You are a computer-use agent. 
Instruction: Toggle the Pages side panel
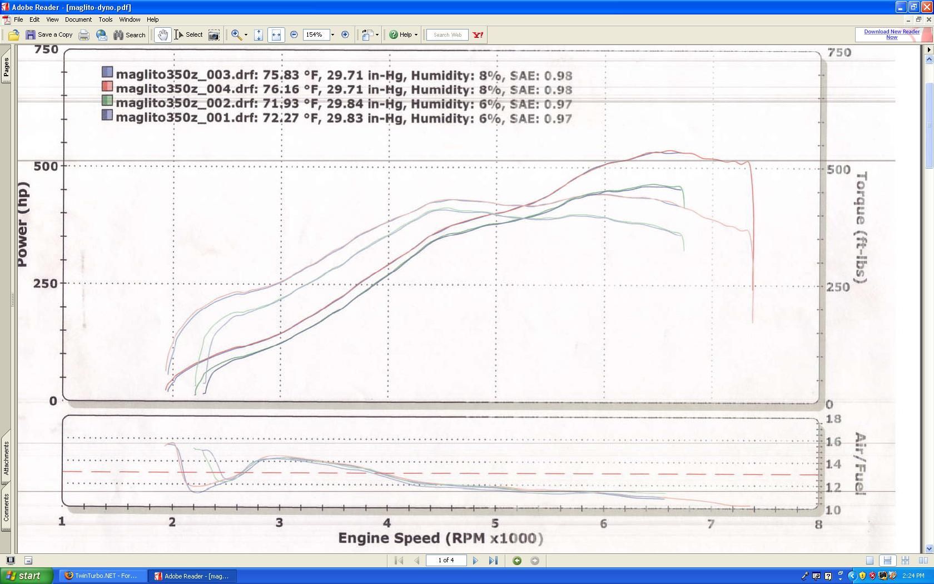click(6, 68)
